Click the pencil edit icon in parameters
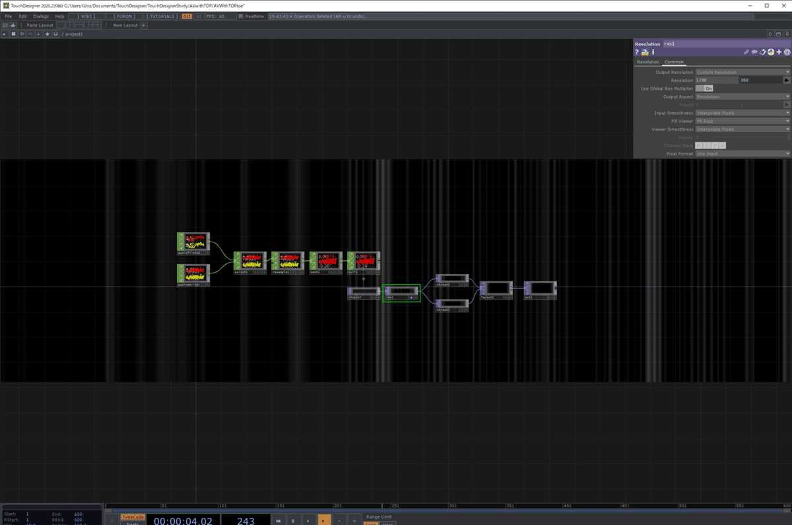Image resolution: width=792 pixels, height=525 pixels. point(746,52)
